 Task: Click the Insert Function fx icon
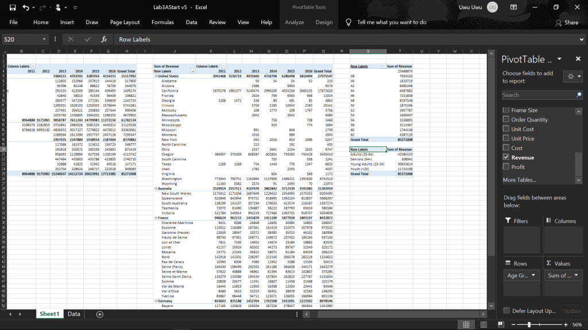point(104,40)
